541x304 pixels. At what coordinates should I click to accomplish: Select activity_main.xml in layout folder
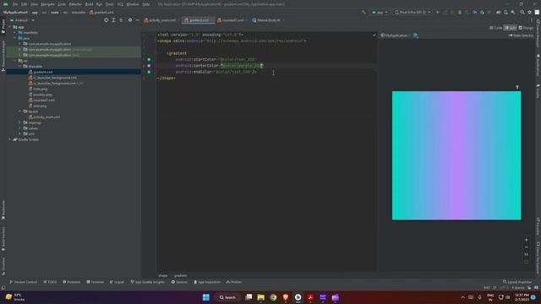tap(44, 117)
